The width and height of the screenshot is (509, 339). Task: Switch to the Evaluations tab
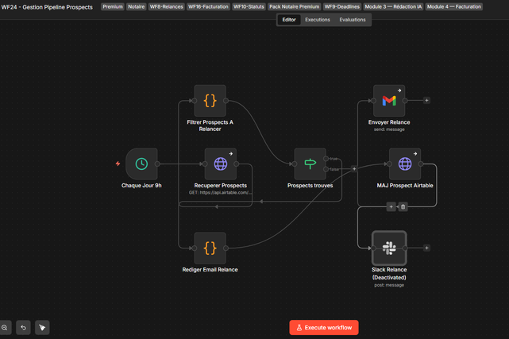353,20
